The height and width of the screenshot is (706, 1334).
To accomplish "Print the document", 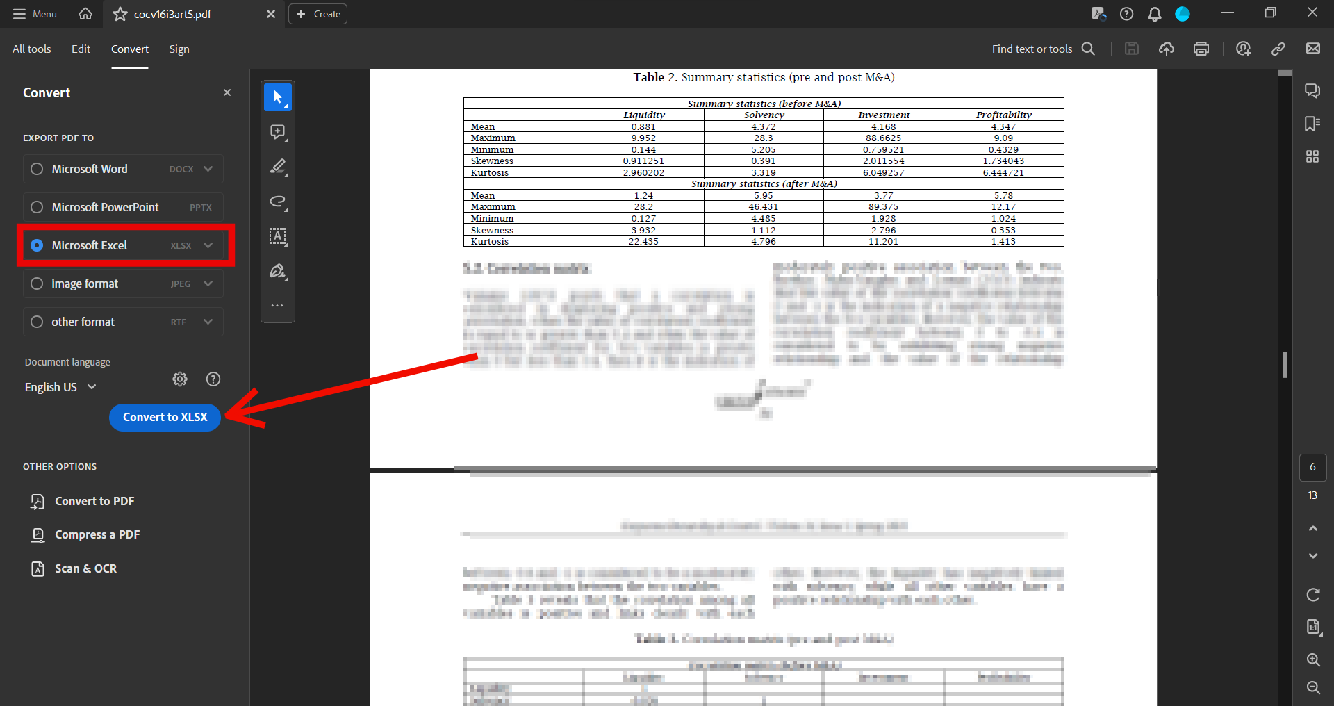I will click(x=1201, y=49).
